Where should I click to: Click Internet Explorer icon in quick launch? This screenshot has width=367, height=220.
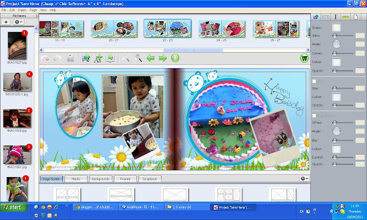(x=56, y=207)
